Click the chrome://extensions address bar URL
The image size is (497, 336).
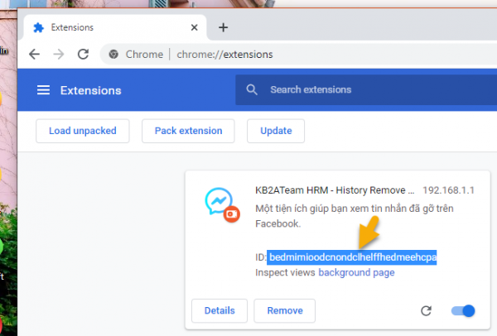pos(224,55)
